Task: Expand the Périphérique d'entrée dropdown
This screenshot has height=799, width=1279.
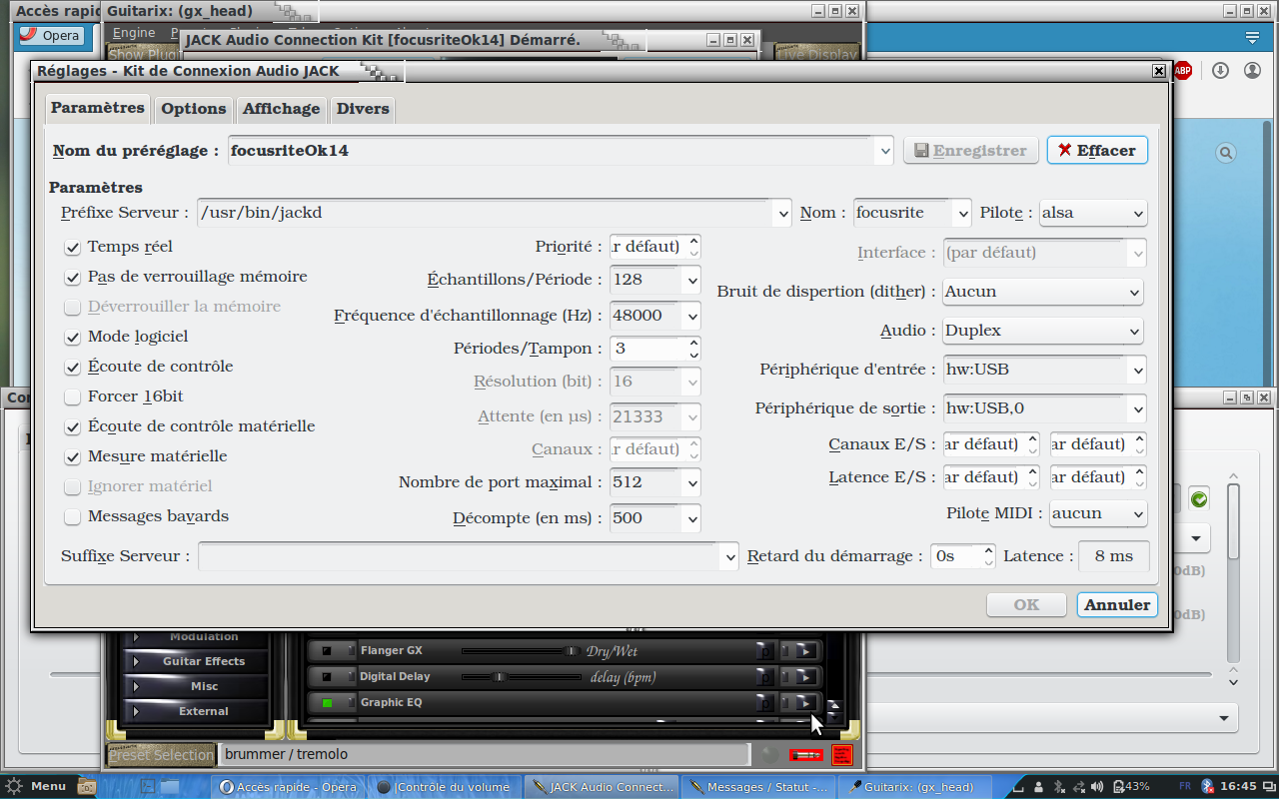Action: [1137, 370]
